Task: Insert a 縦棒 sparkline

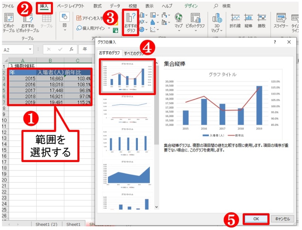Action: [248, 21]
